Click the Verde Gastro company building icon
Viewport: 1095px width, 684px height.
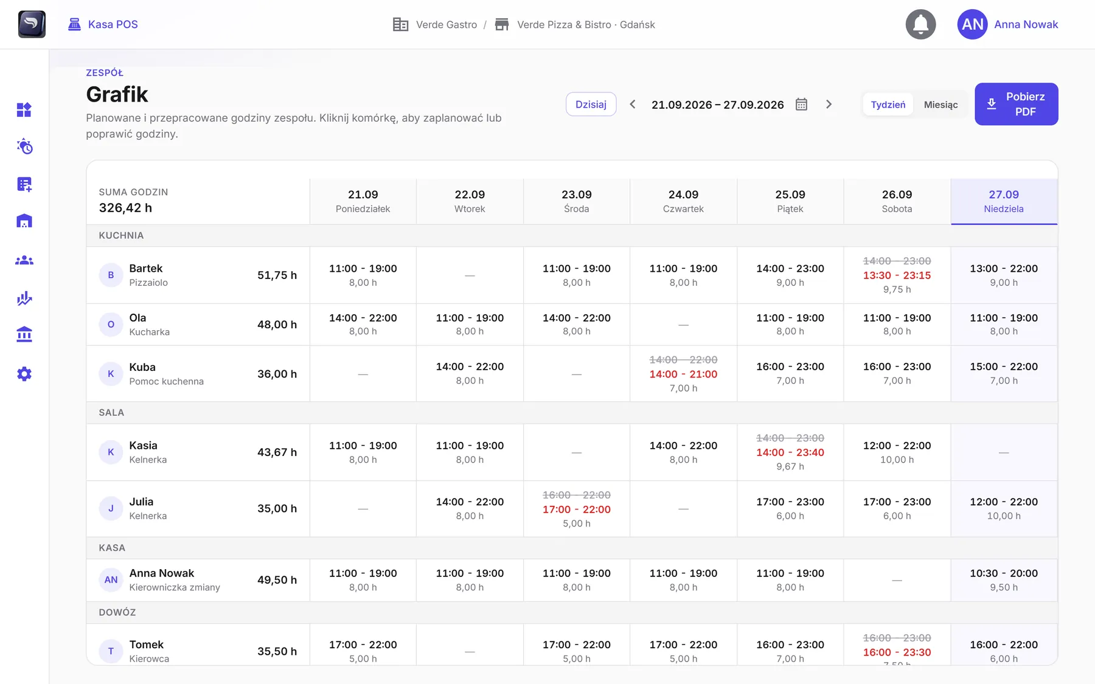(400, 24)
